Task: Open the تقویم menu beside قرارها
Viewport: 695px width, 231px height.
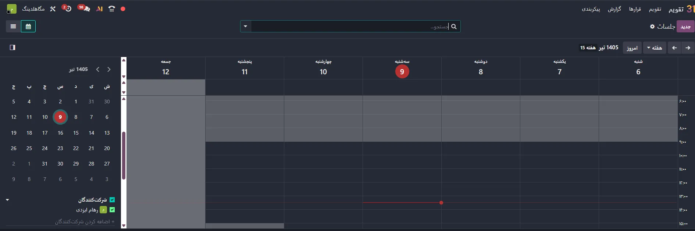Action: [x=655, y=9]
